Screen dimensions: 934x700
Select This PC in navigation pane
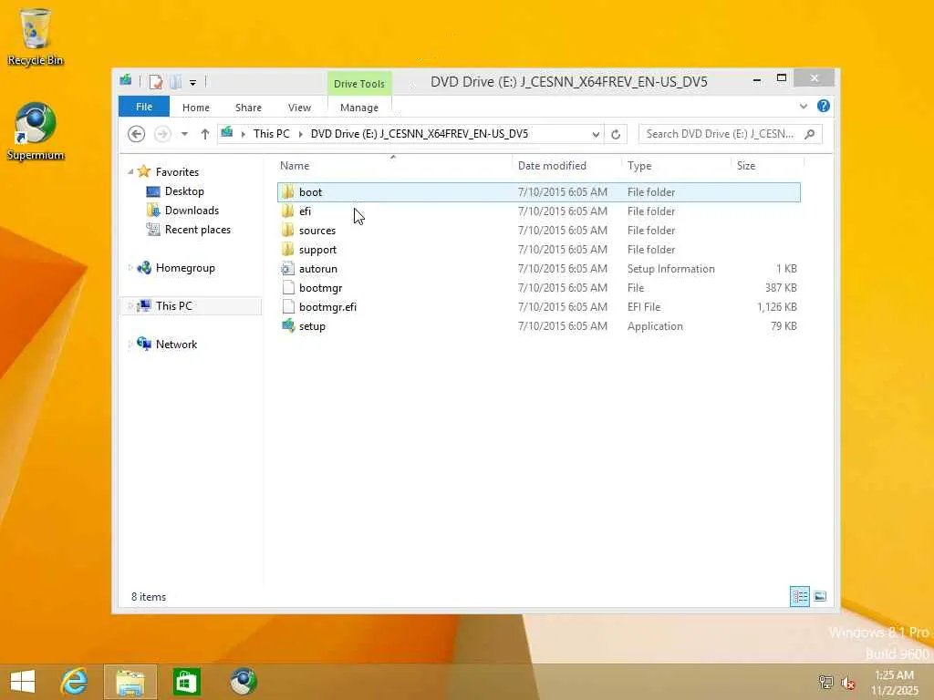click(x=174, y=306)
